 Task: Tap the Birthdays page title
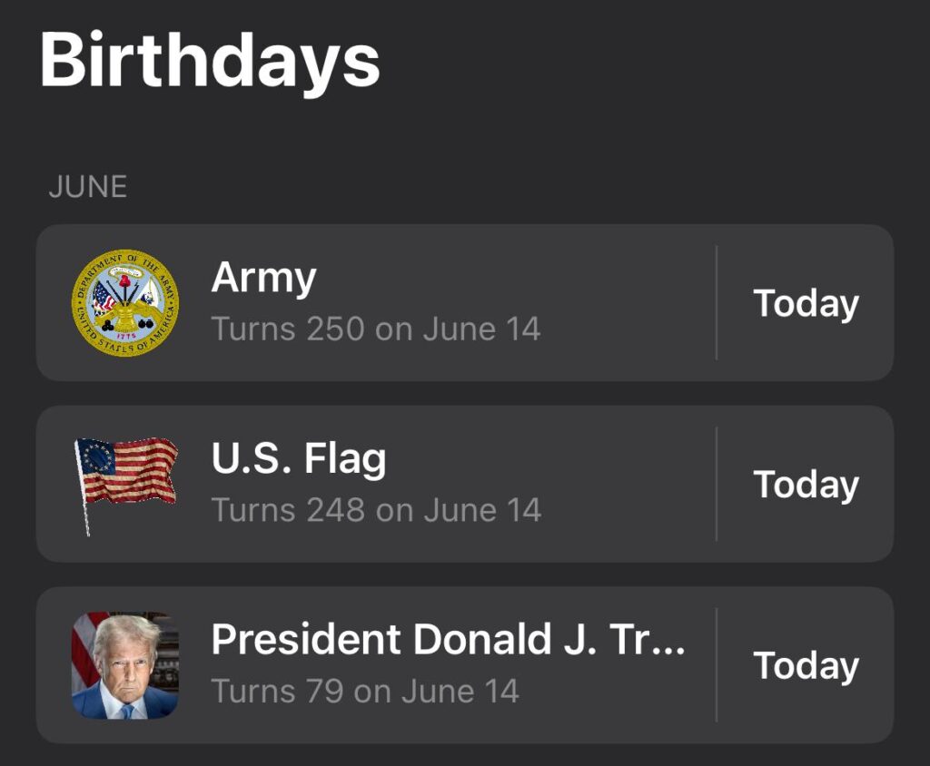tap(210, 61)
